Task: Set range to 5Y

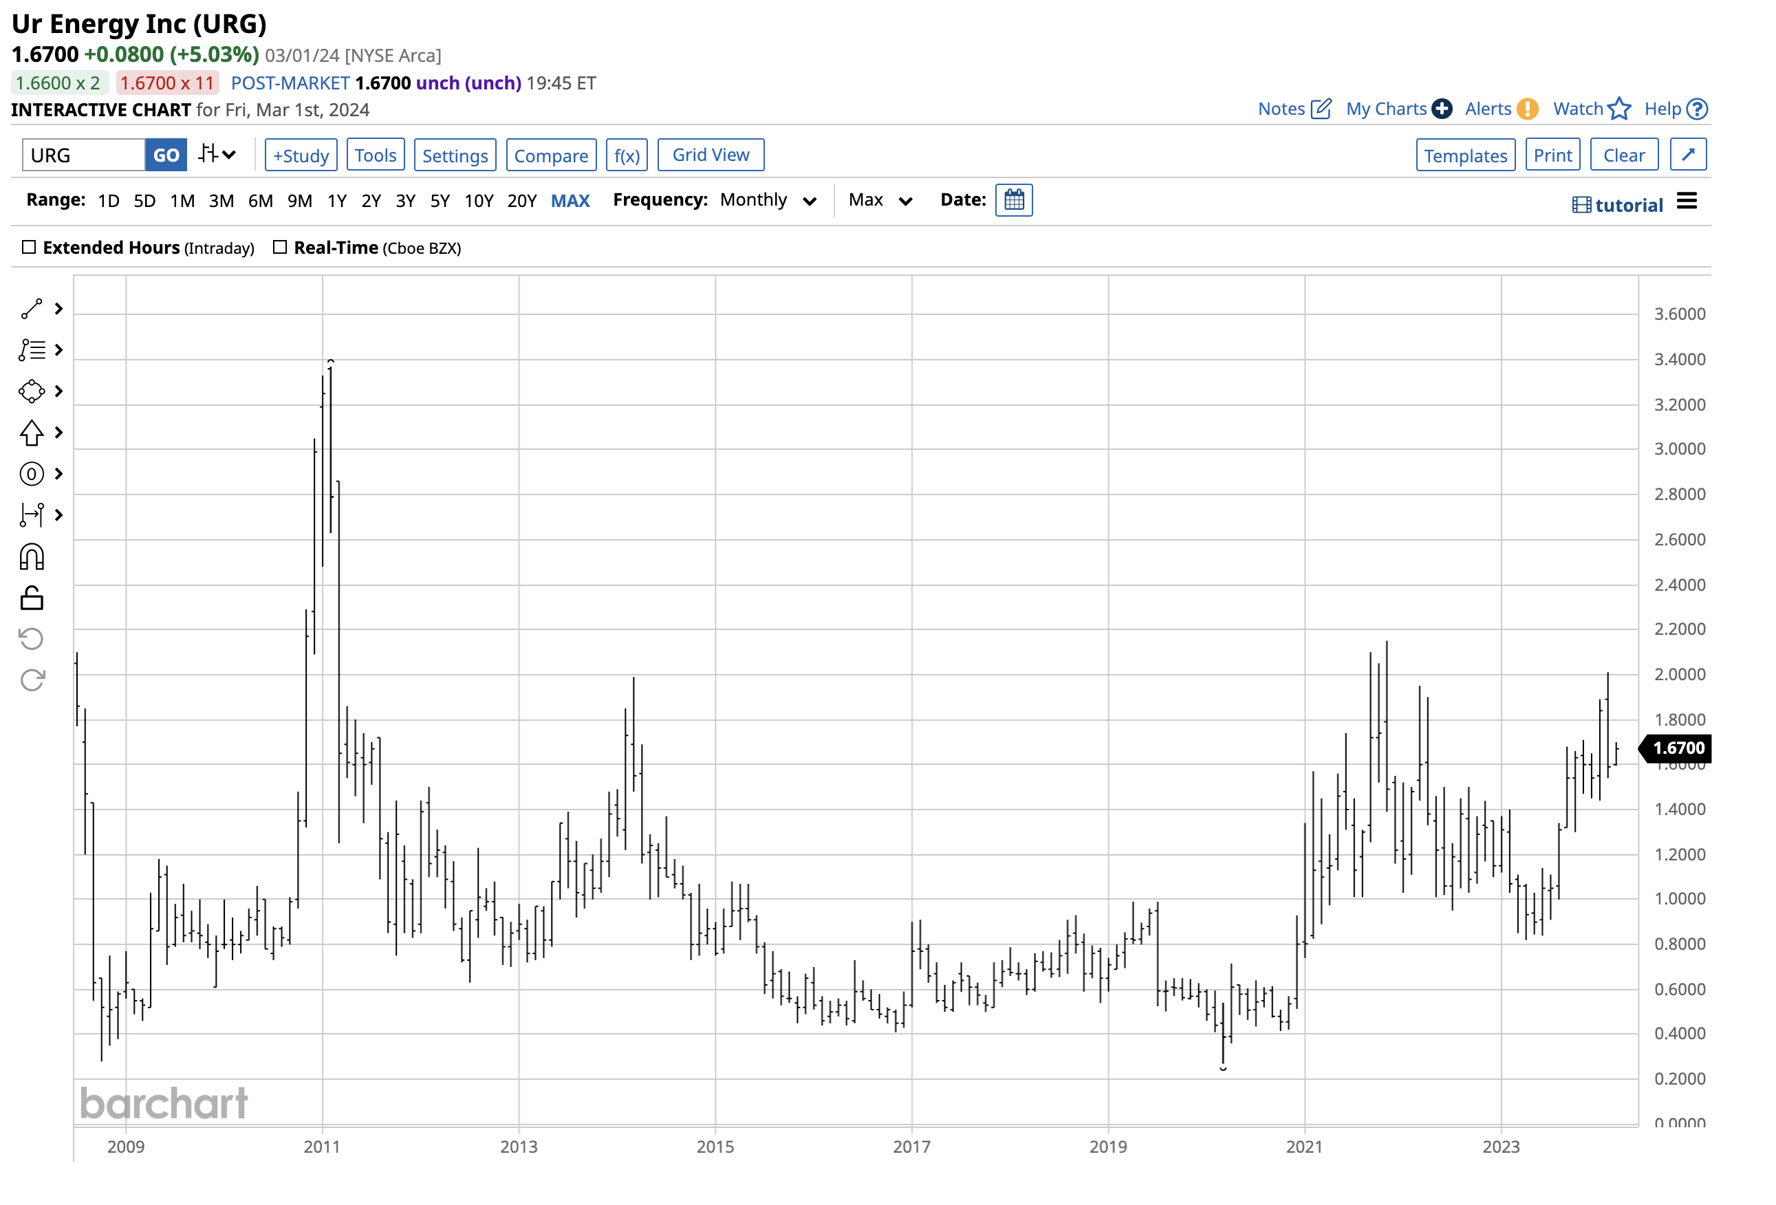Action: point(440,200)
